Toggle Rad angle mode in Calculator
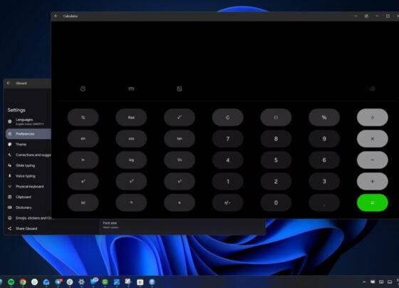Screen dimensions: 399x288 pyautogui.click(x=131, y=118)
